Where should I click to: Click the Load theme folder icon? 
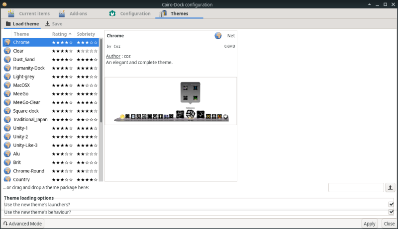(x=8, y=24)
